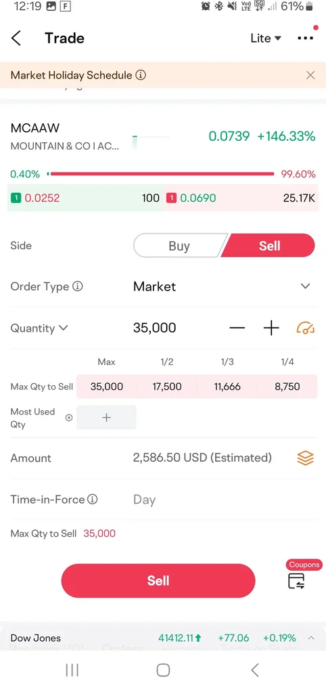Screen dimensions: 326x677
Task: Dismiss the Market Holiday Schedule banner
Action: [310, 75]
